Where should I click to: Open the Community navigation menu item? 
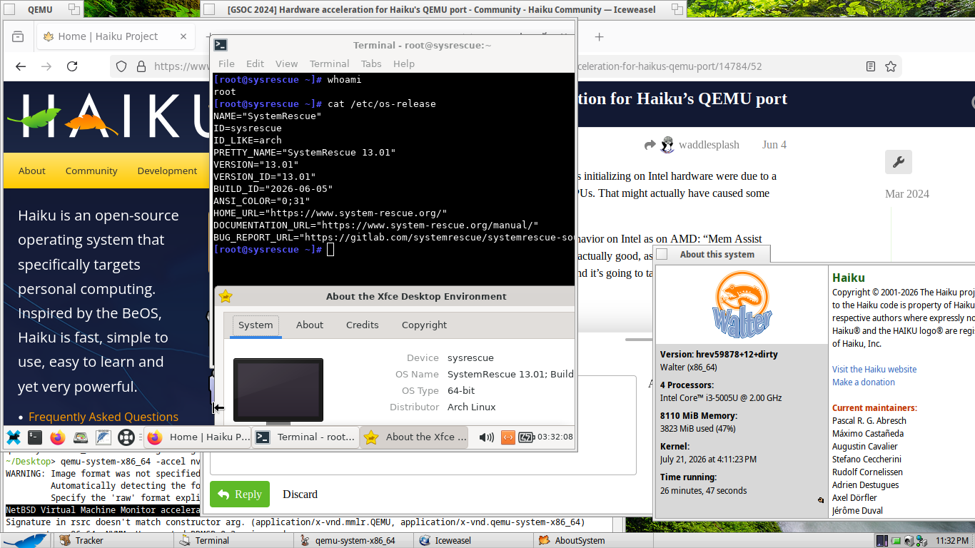91,171
